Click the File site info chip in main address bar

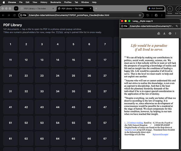(x=23, y=15)
